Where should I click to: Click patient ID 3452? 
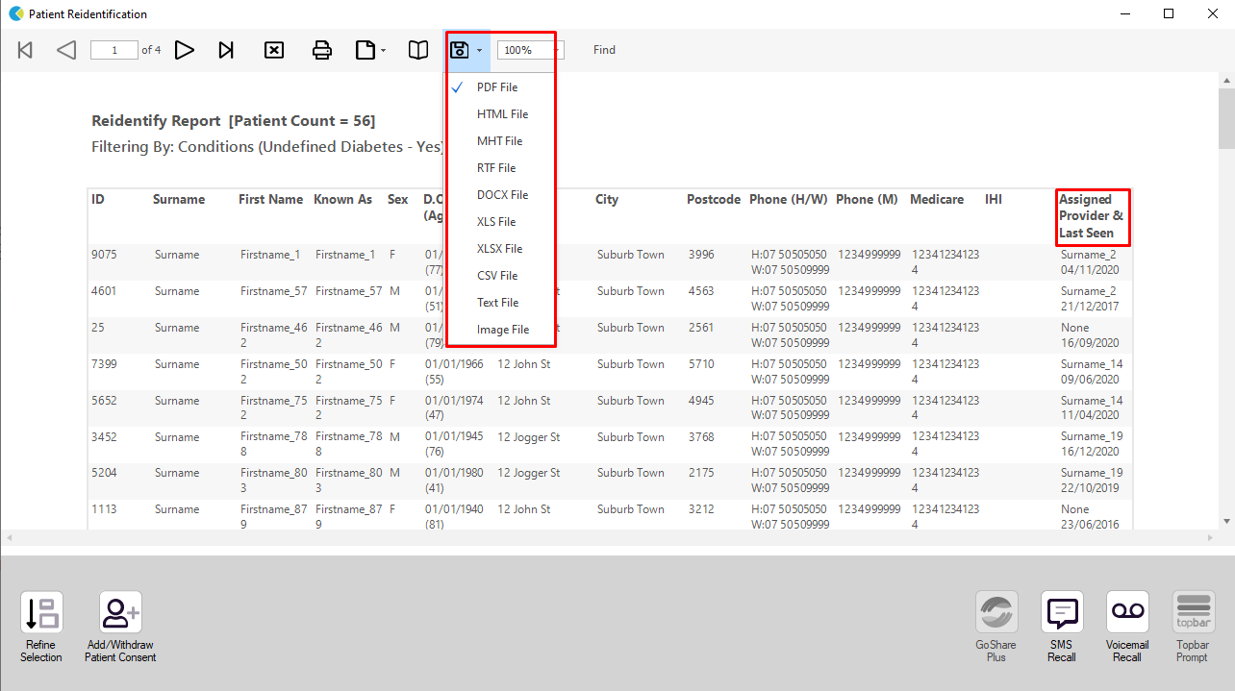(x=105, y=437)
